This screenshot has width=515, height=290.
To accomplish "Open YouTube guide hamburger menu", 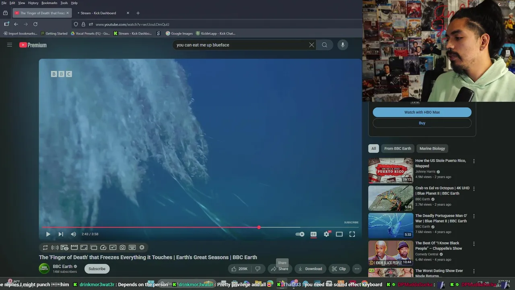I will [10, 45].
